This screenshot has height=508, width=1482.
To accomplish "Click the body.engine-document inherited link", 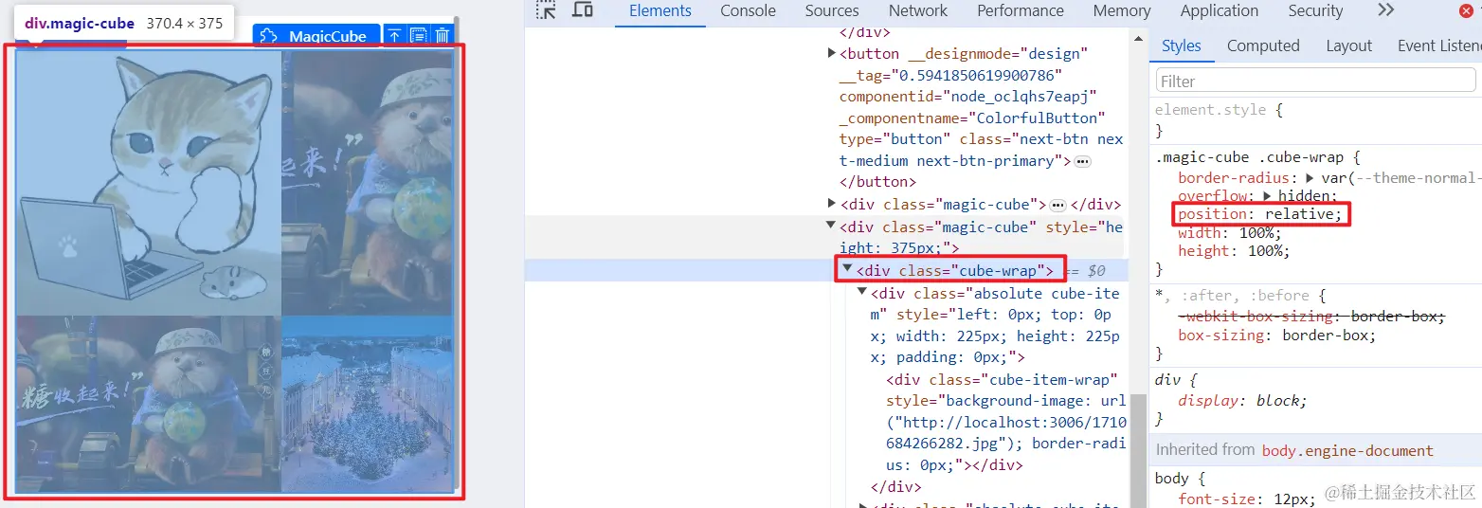I will [x=1347, y=450].
